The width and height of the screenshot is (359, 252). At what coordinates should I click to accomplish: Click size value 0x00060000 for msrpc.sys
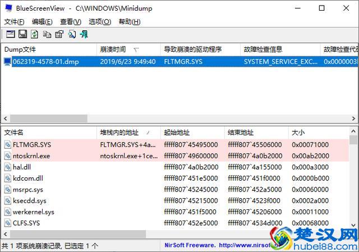click(x=310, y=190)
